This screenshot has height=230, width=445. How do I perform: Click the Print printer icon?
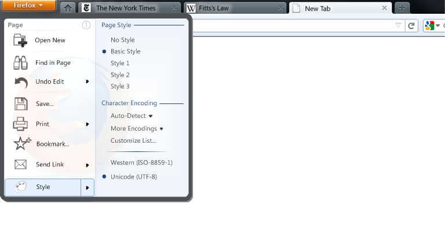coord(20,124)
